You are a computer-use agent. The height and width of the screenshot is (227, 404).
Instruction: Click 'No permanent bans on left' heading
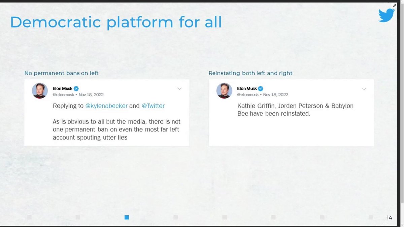[x=61, y=73]
